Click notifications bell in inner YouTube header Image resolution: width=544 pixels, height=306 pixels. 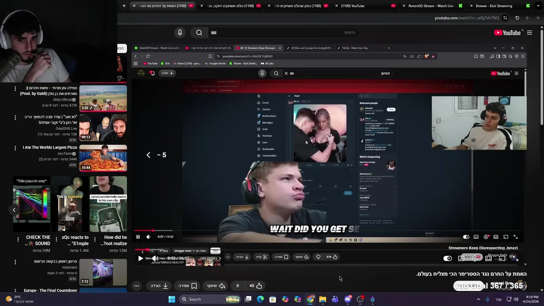[x=152, y=73]
